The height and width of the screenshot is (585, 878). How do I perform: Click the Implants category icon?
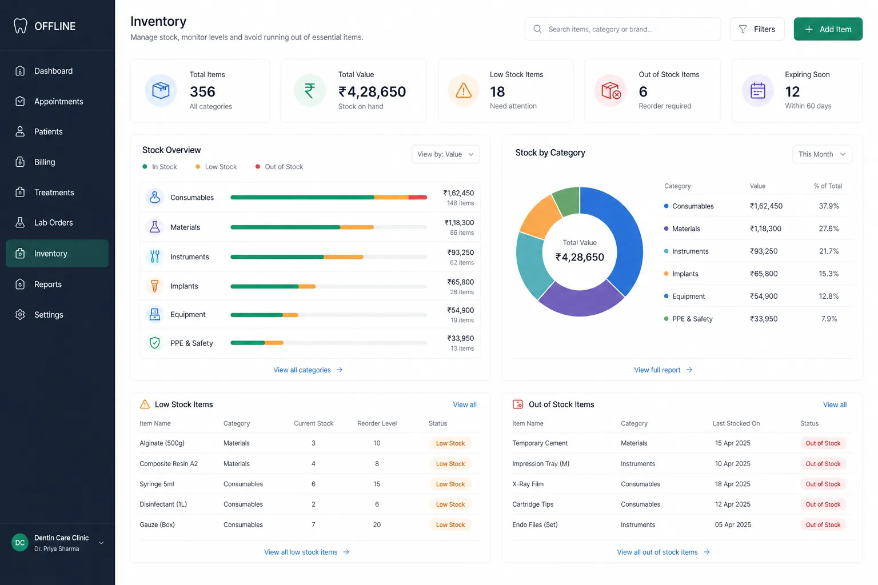[154, 286]
